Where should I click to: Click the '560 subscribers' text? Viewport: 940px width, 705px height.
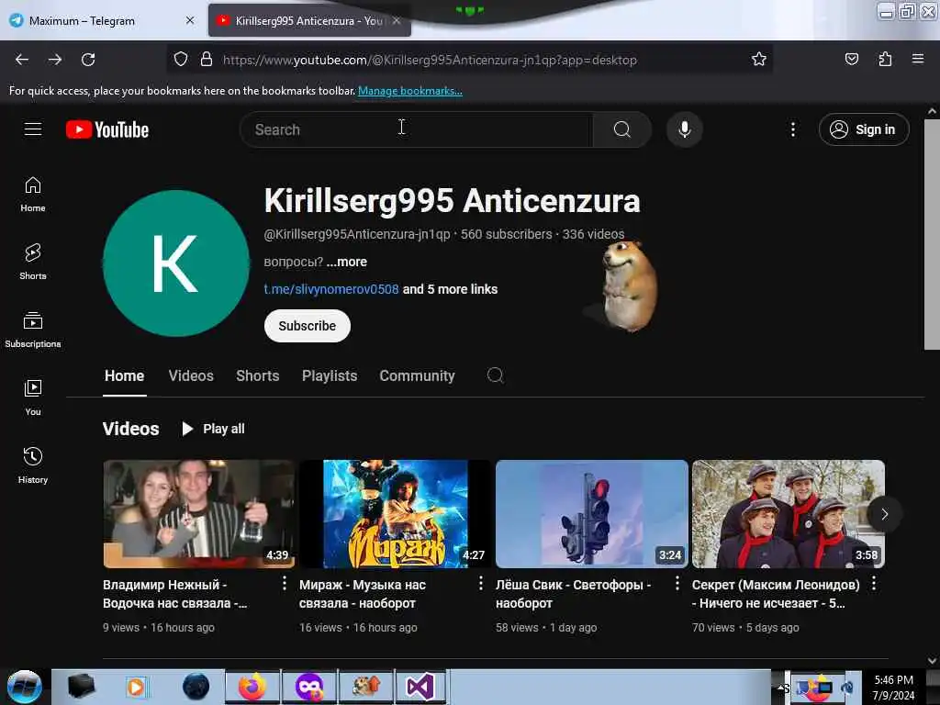[x=507, y=234]
